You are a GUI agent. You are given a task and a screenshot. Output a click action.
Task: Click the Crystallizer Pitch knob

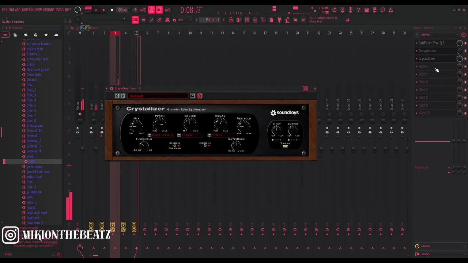pyautogui.click(x=159, y=124)
